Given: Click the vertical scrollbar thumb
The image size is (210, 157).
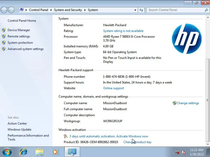Looking at the screenshot, I should (x=208, y=100).
